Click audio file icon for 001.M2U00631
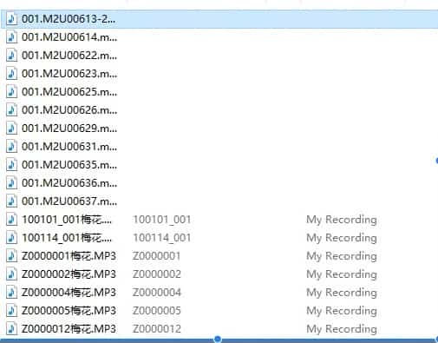 pyautogui.click(x=11, y=147)
